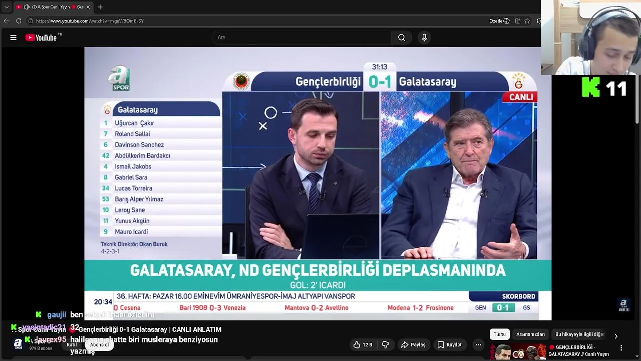This screenshot has width=641, height=361.
Task: Click the 0-1 score in scoreboard
Action: point(380,82)
